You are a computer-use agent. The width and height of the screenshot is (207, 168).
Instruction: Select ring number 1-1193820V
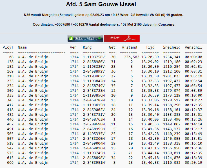click(94, 66)
